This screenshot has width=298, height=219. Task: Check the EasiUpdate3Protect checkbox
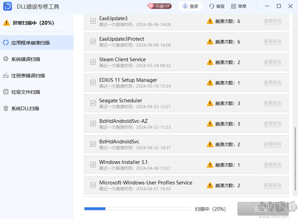[93, 41]
